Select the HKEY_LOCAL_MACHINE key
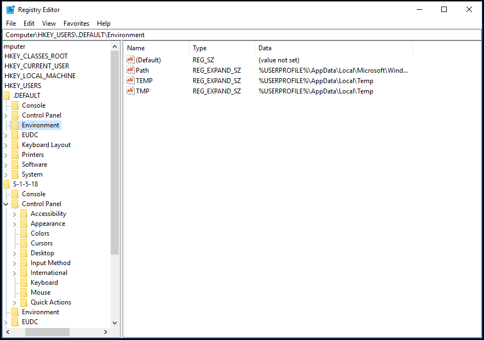The image size is (484, 340). click(x=40, y=76)
